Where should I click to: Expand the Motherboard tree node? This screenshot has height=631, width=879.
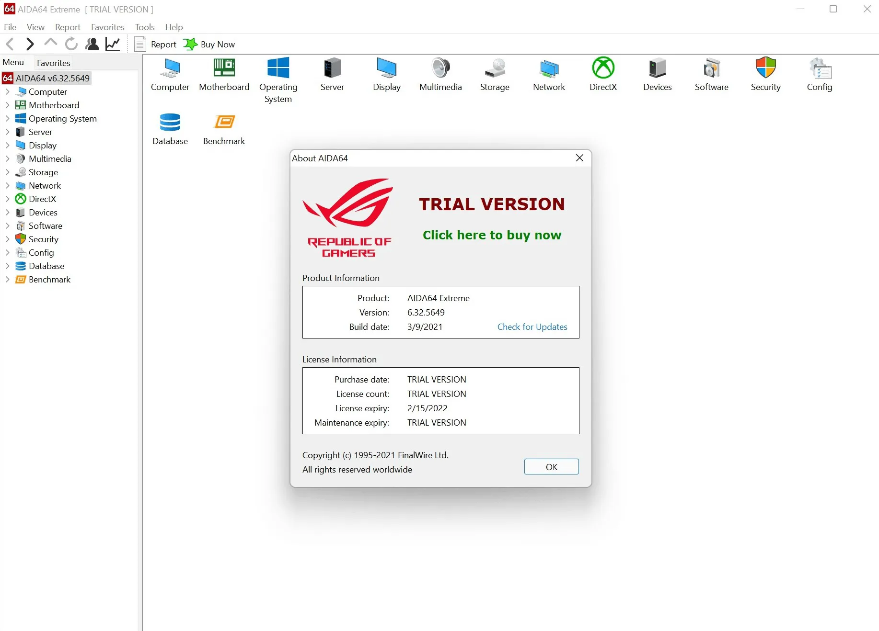click(7, 105)
